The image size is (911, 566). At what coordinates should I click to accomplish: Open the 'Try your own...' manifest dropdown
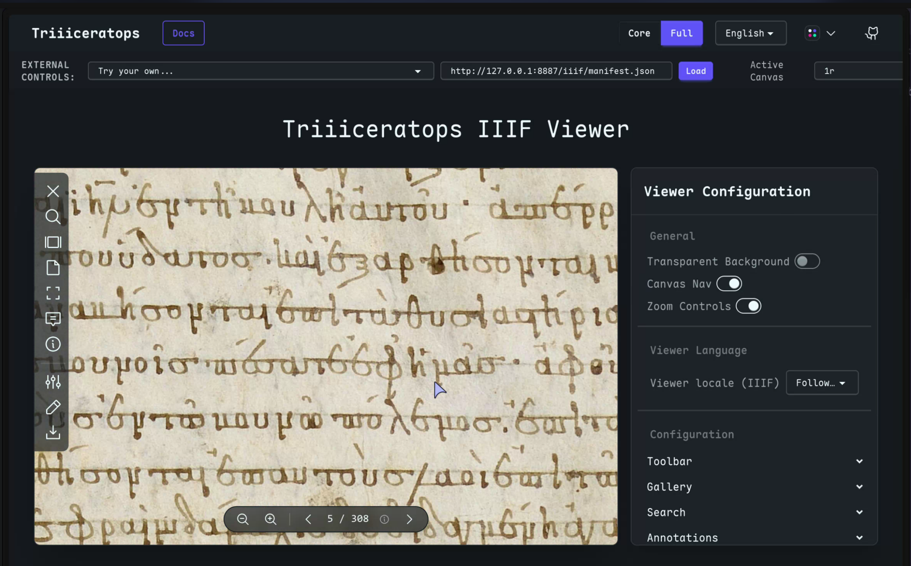(261, 71)
